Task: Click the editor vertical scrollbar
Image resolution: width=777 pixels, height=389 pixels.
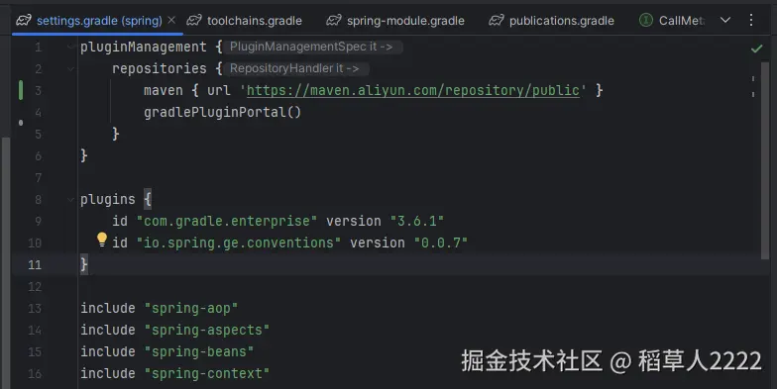Action: click(x=765, y=159)
